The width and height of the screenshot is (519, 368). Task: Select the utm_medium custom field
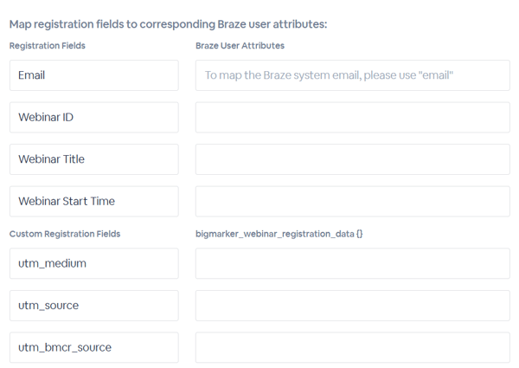pyautogui.click(x=93, y=264)
